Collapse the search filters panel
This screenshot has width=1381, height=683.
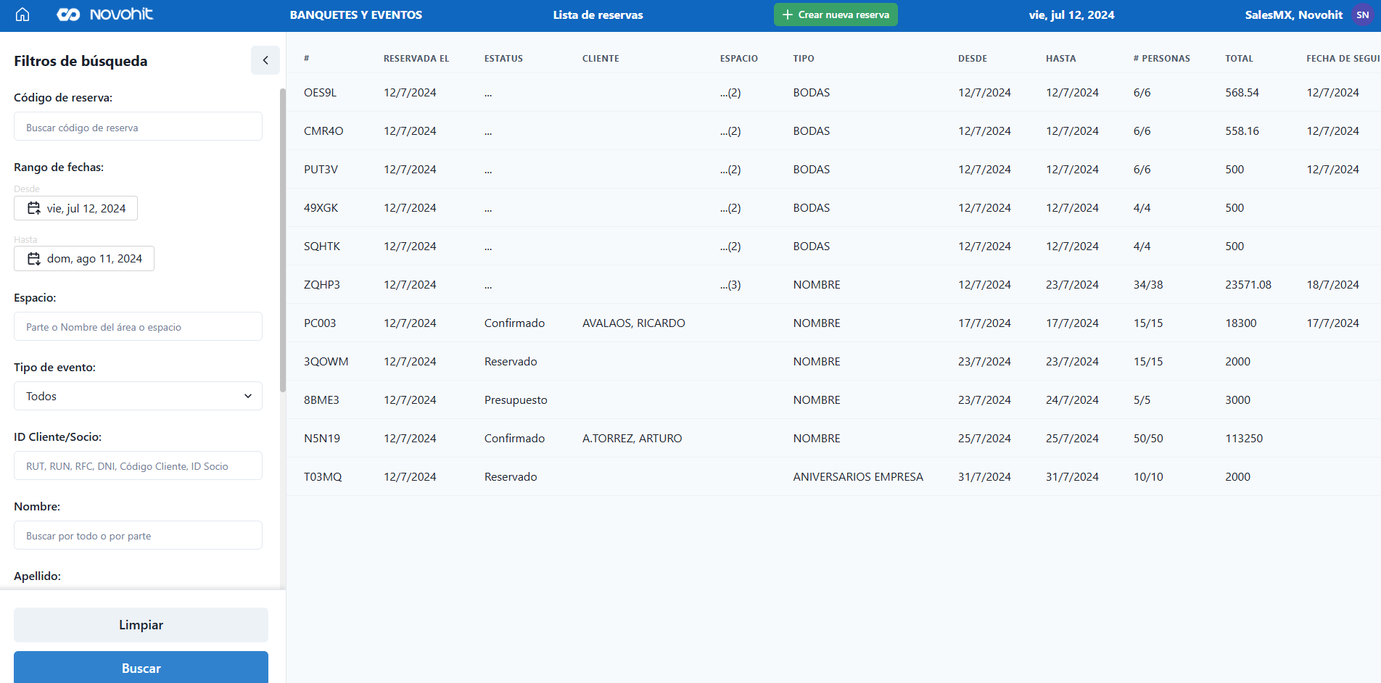pyautogui.click(x=265, y=60)
